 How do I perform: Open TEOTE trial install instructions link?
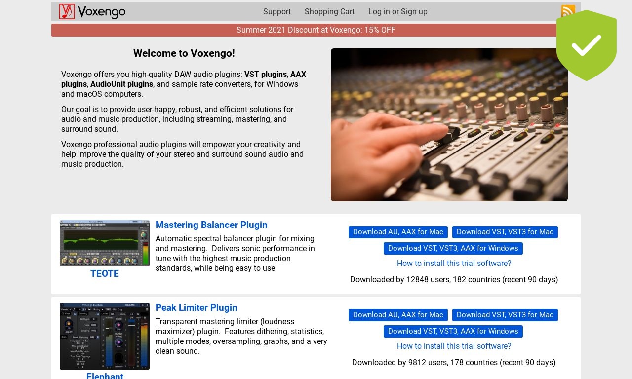(x=454, y=264)
